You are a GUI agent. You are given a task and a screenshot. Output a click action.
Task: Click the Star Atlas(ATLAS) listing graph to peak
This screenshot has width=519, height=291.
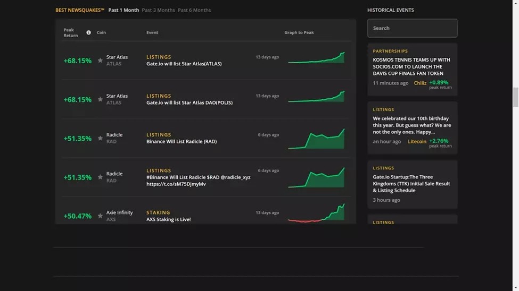coord(316,57)
